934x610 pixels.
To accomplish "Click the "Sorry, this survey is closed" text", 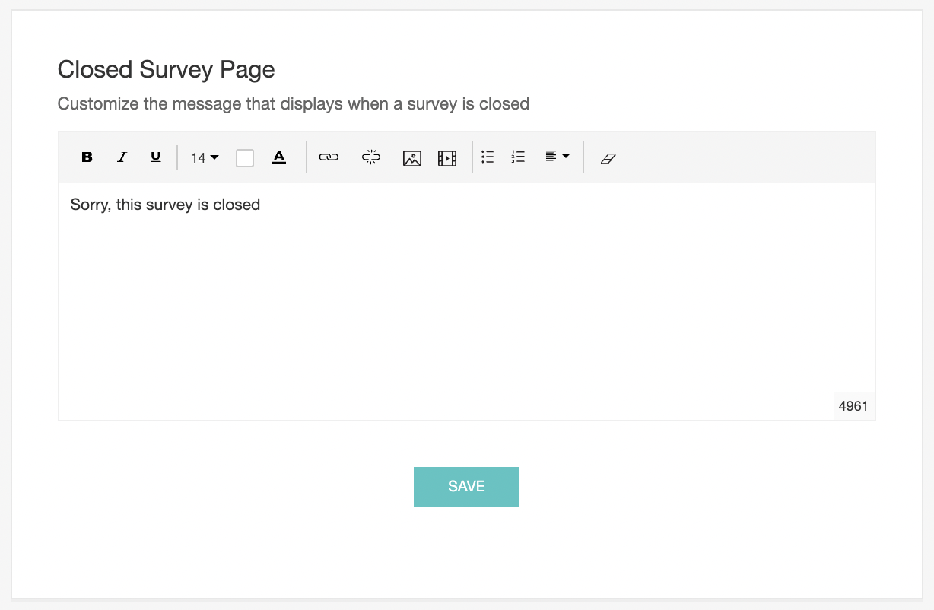I will tap(165, 205).
